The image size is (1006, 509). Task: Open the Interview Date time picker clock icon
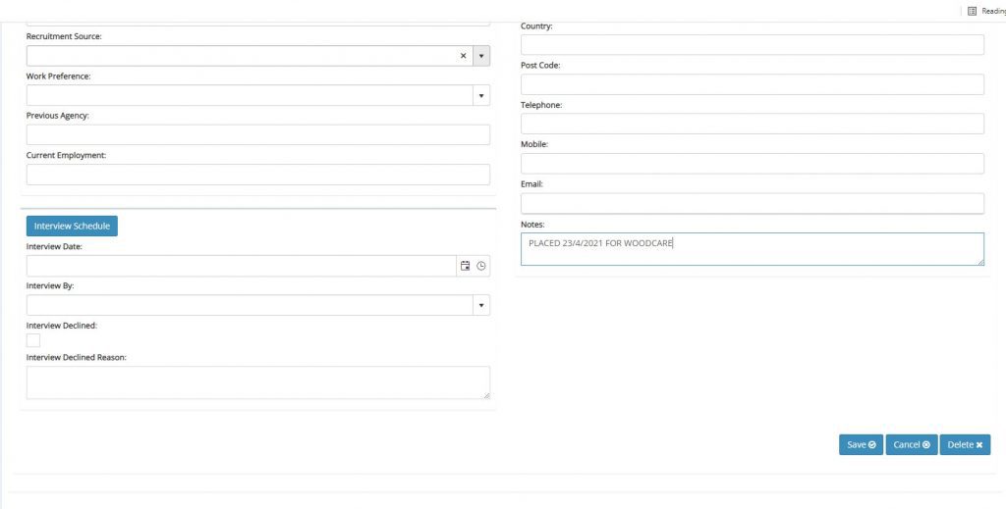(481, 266)
